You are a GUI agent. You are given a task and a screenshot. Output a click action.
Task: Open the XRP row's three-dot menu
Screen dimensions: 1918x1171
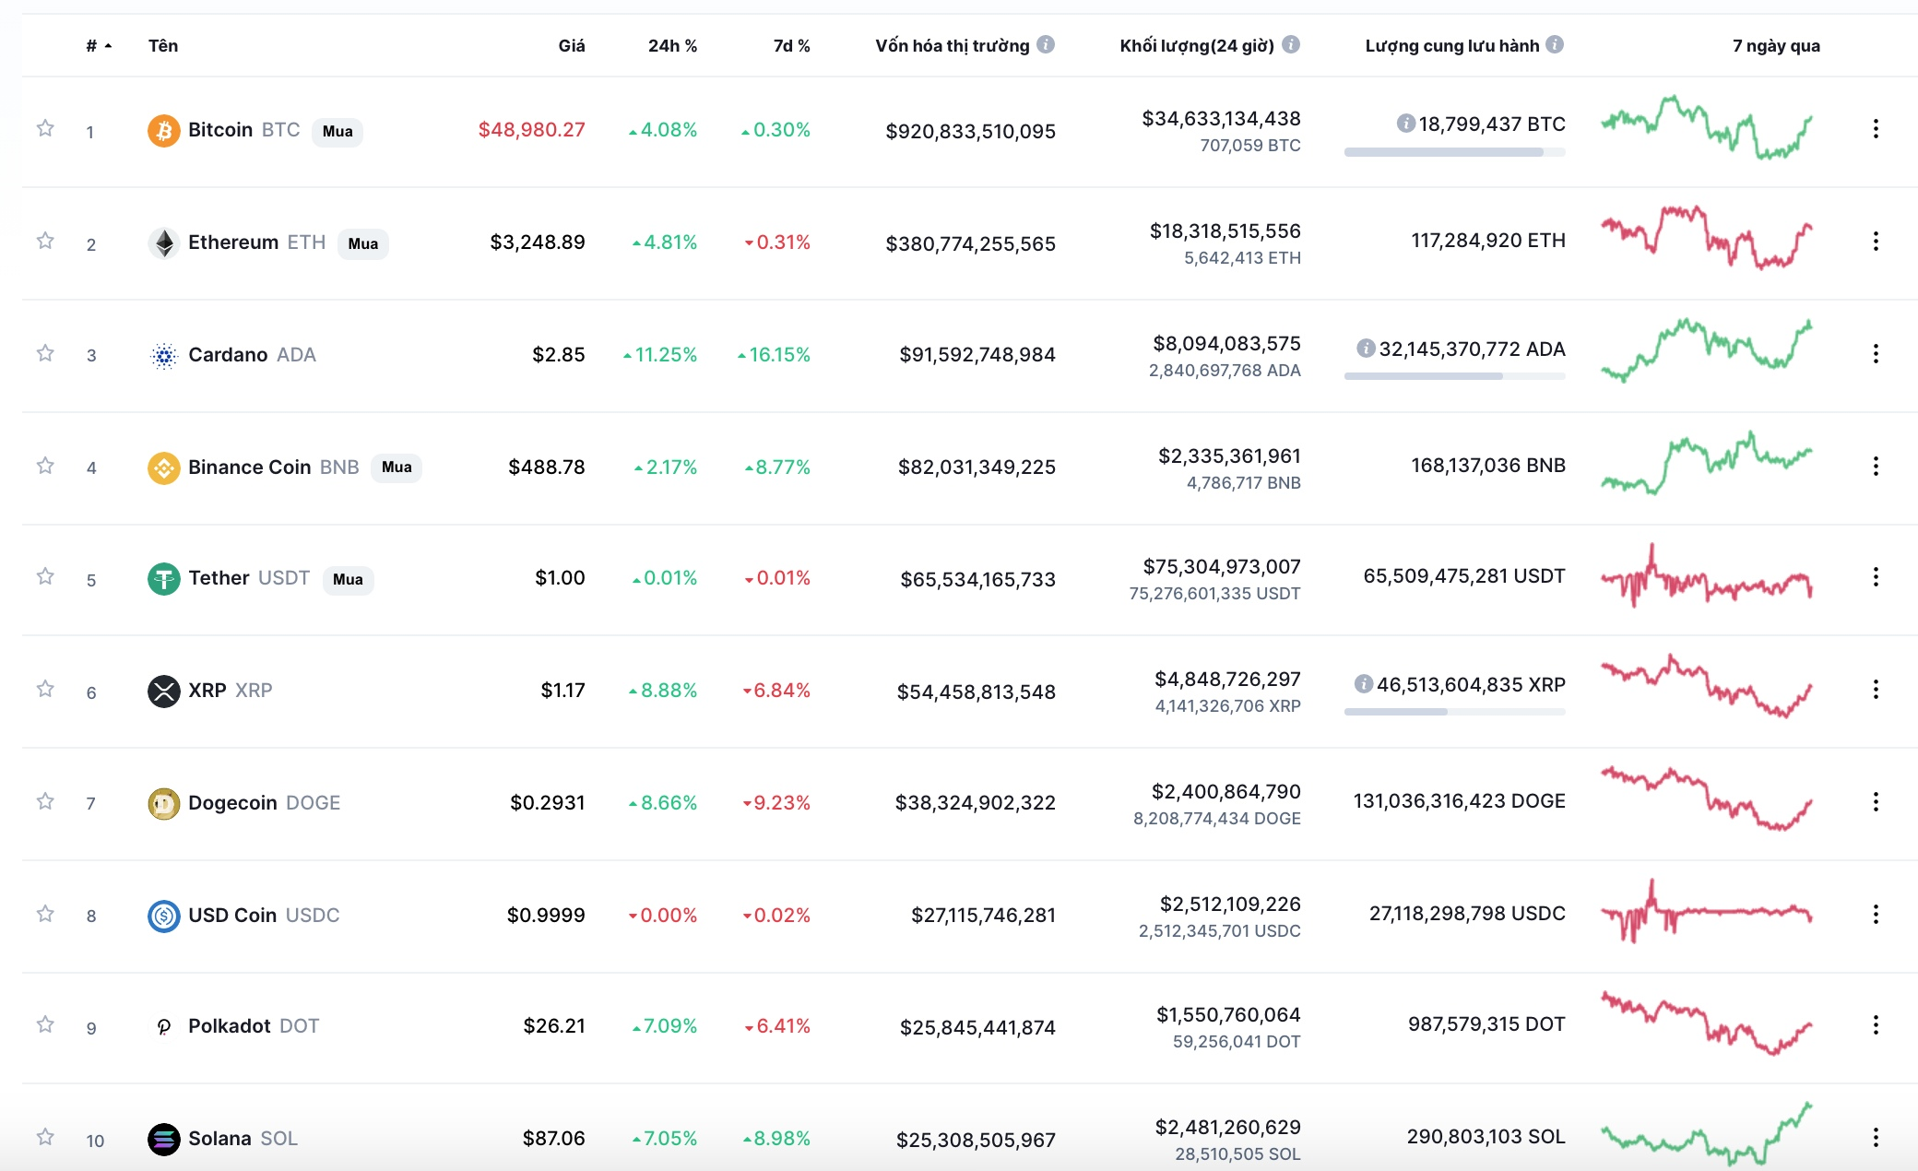coord(1876,690)
